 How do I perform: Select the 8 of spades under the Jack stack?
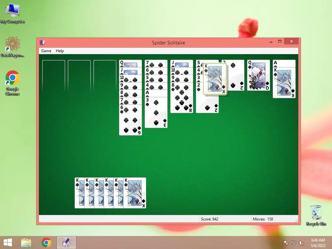pos(182,98)
